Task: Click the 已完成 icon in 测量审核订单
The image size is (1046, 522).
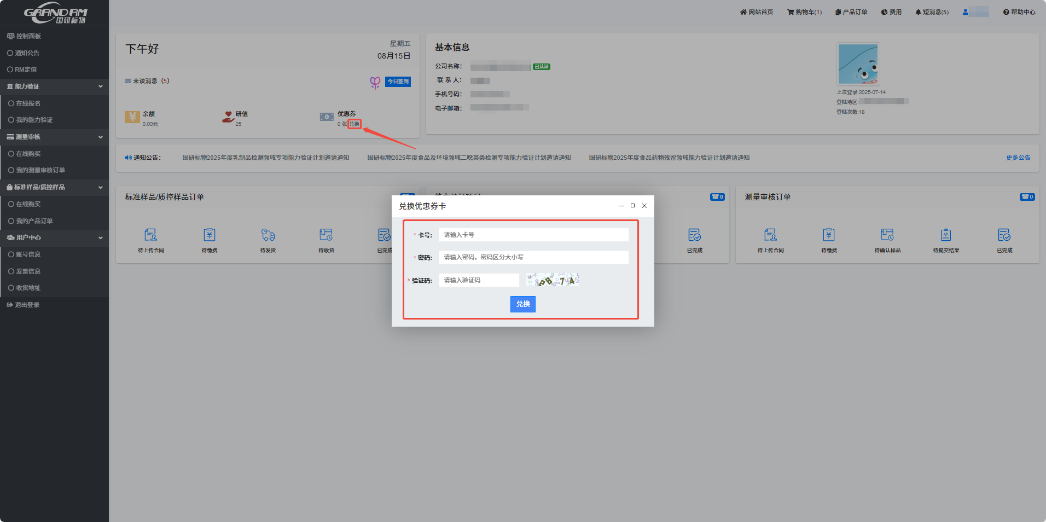Action: [1004, 235]
